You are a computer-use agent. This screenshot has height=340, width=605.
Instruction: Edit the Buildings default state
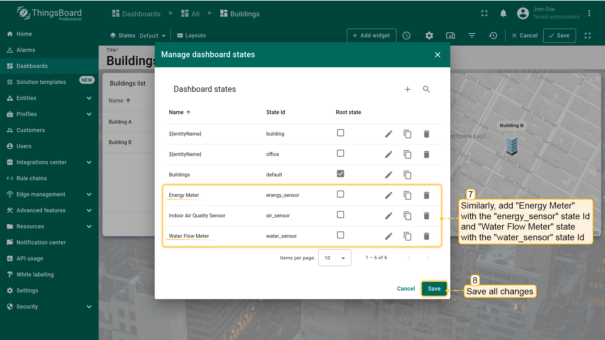click(x=389, y=175)
